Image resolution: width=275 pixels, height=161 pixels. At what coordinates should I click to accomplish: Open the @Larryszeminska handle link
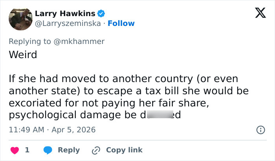(69, 24)
